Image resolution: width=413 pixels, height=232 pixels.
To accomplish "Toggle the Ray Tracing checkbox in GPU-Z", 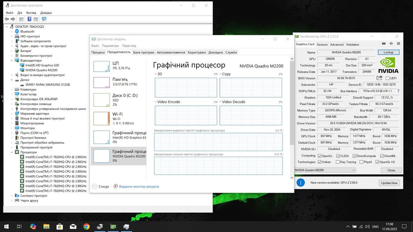I will click(x=337, y=162).
